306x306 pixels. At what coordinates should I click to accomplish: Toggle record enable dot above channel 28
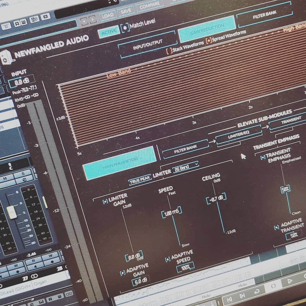[x=52, y=262]
